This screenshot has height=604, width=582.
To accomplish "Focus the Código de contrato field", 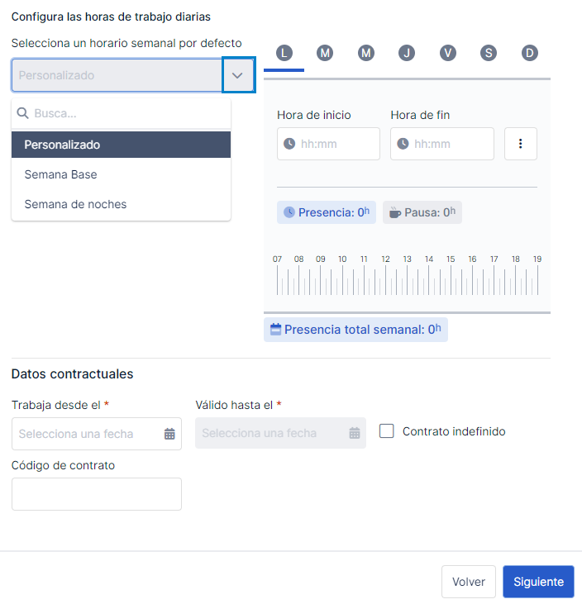I will pyautogui.click(x=97, y=494).
